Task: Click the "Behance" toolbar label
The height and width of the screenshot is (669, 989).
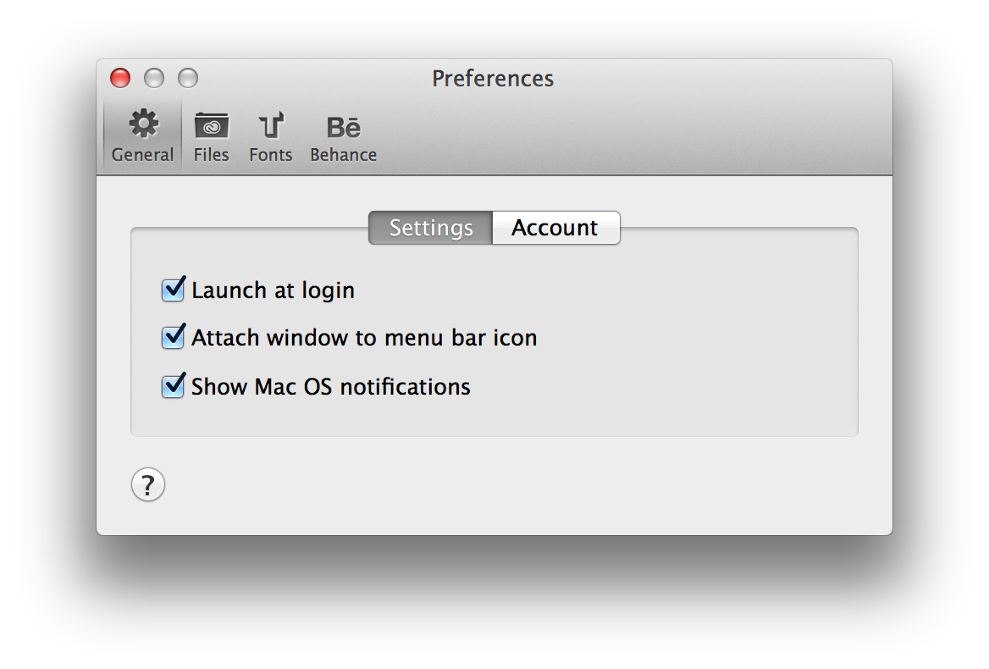Action: (344, 154)
